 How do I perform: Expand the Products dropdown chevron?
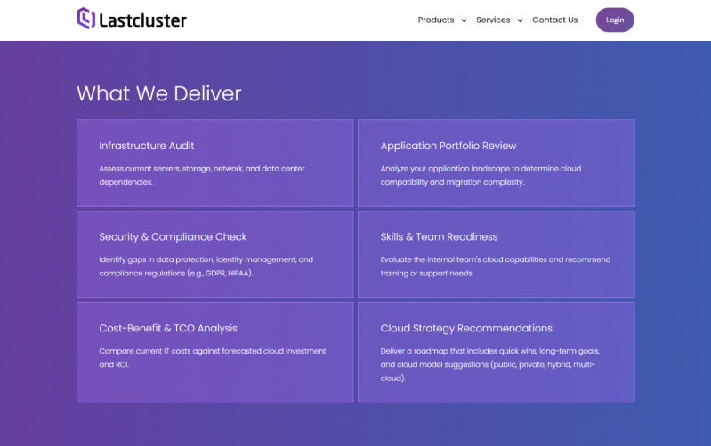[464, 20]
